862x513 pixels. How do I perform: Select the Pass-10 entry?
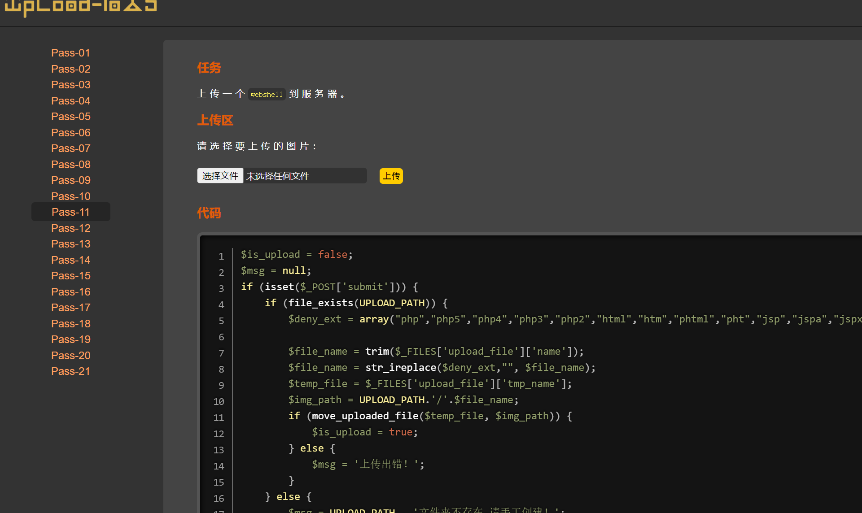pyautogui.click(x=70, y=196)
